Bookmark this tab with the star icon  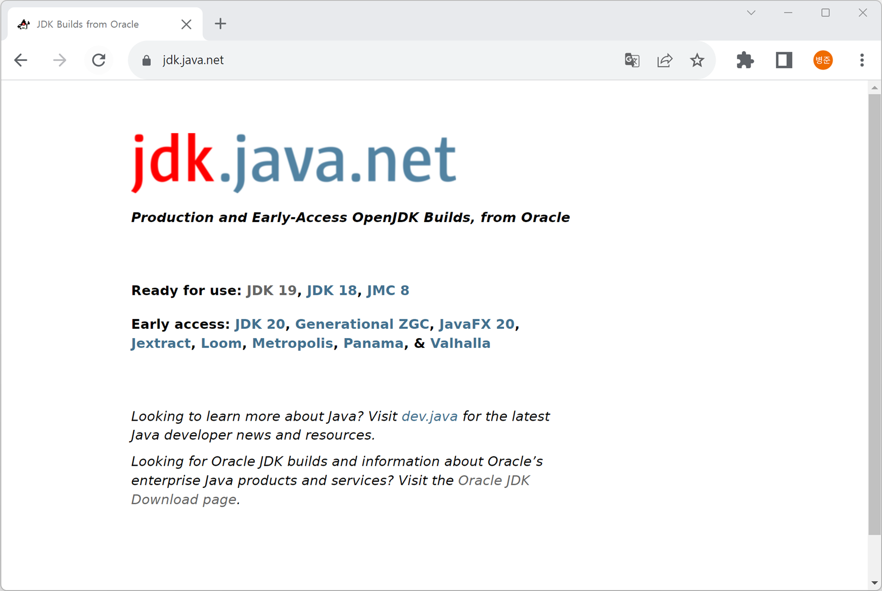tap(697, 60)
